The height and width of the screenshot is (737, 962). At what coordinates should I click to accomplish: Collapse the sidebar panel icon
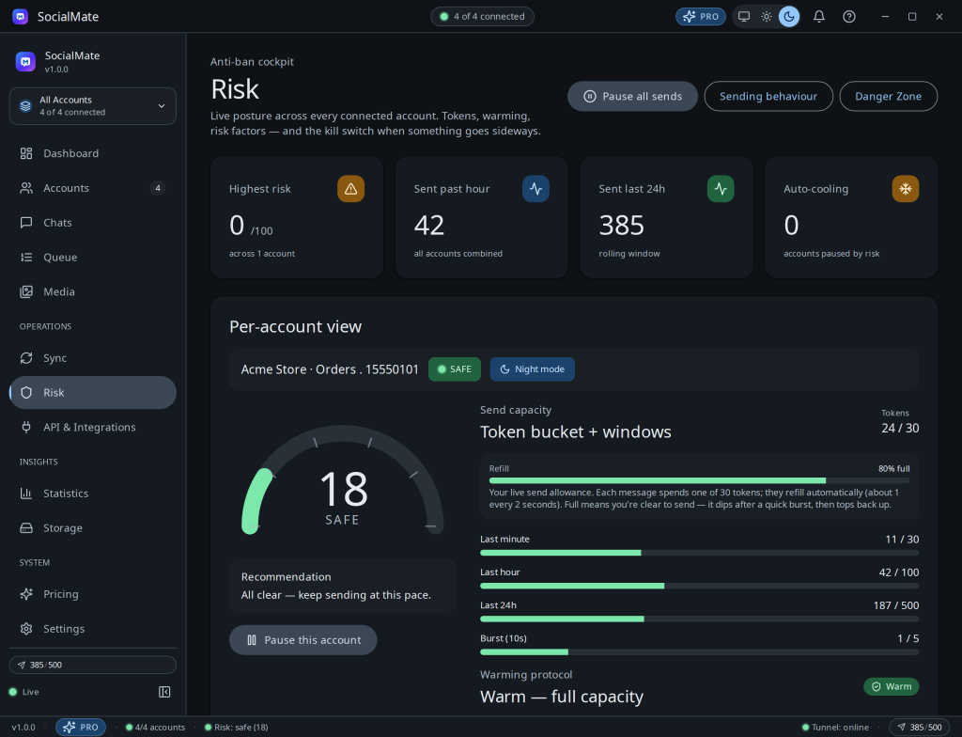(x=164, y=692)
